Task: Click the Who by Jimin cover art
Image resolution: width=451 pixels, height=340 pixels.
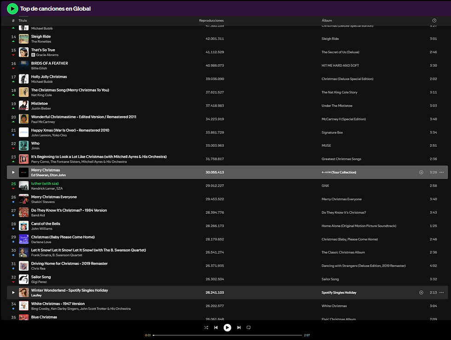Action: coord(23,146)
